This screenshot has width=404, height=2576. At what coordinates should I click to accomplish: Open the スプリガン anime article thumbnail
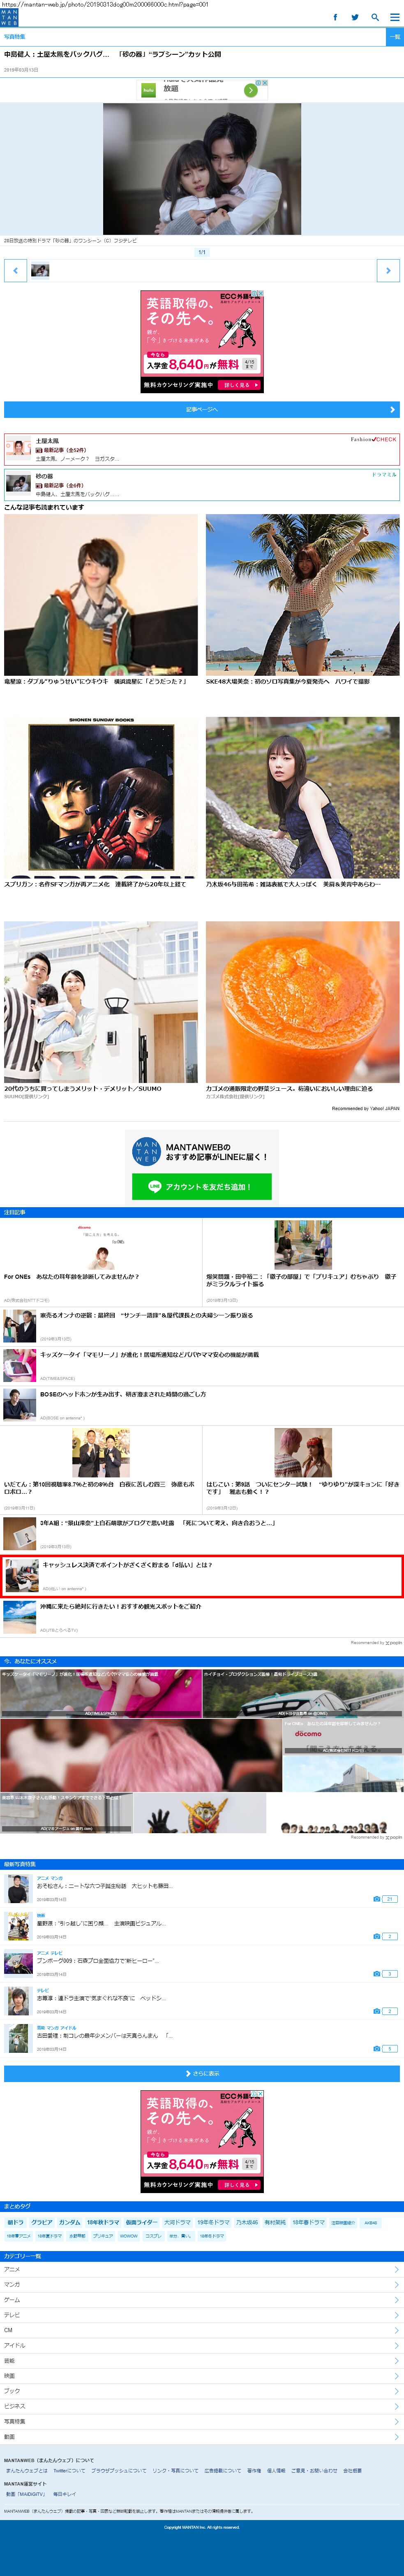tap(101, 798)
